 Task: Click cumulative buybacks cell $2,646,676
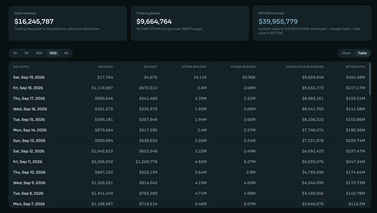(313, 204)
